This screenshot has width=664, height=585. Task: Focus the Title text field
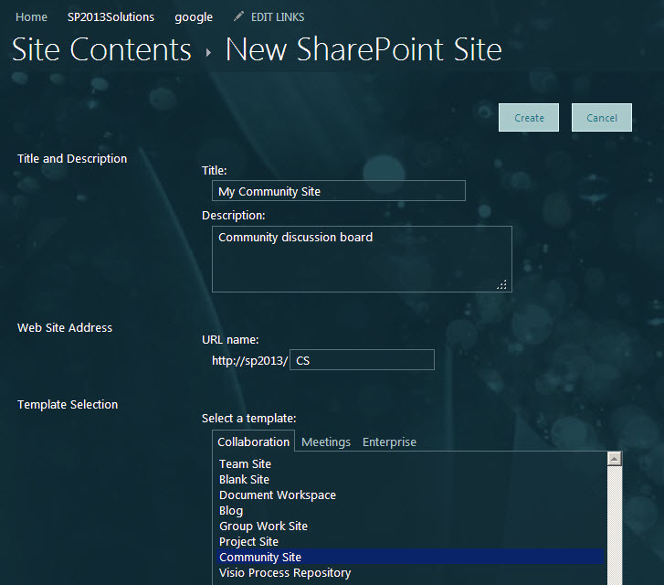[x=338, y=191]
